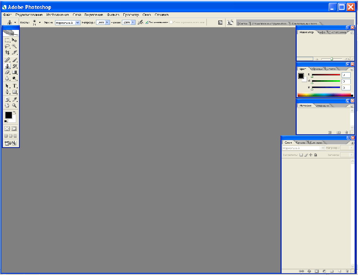Select the History Brush tool
This screenshot has width=360, height=275.
point(14,66)
